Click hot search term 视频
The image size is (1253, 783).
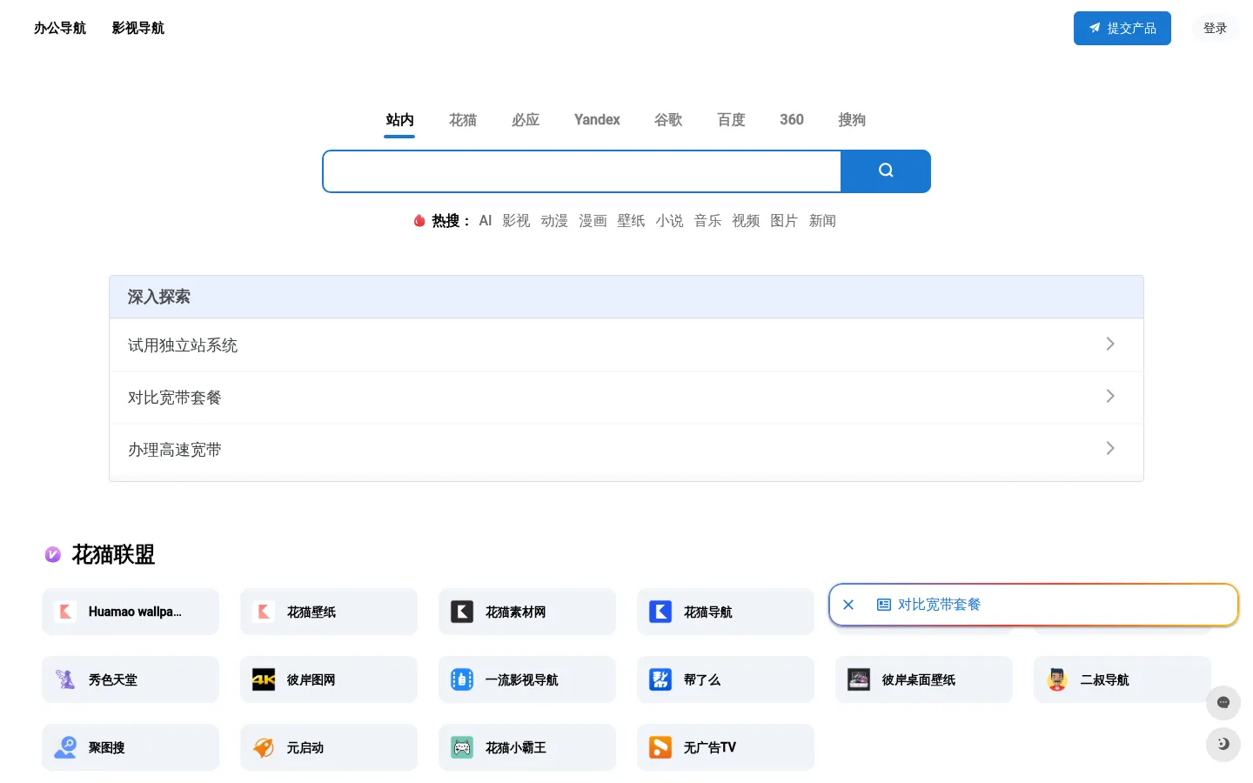point(746,221)
